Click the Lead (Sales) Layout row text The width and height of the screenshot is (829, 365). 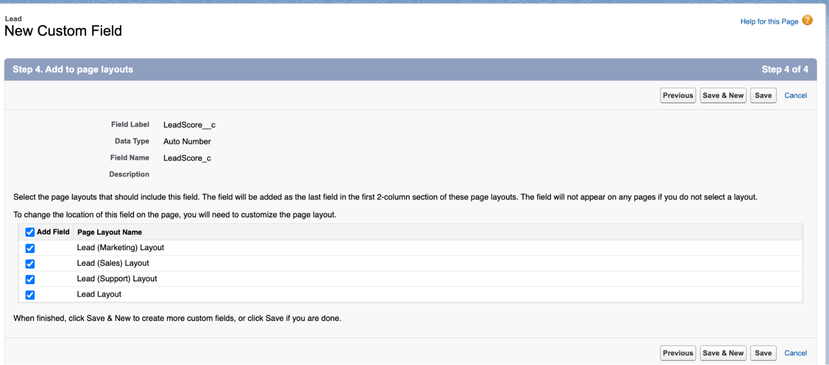pos(113,263)
